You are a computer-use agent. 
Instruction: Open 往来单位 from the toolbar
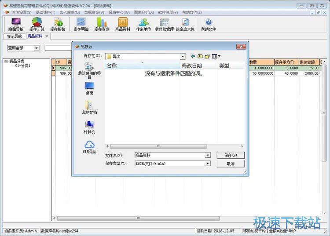143,24
